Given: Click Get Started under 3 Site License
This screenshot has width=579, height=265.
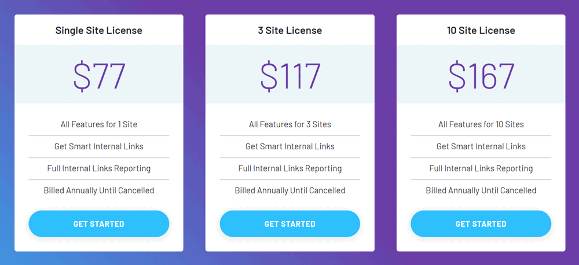Looking at the screenshot, I should pyautogui.click(x=290, y=224).
